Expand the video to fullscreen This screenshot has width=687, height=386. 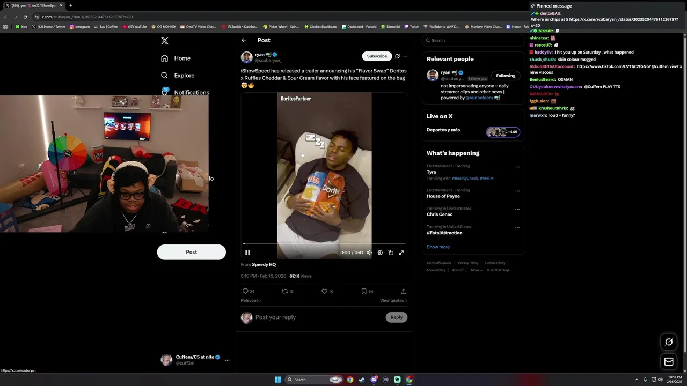[401, 253]
